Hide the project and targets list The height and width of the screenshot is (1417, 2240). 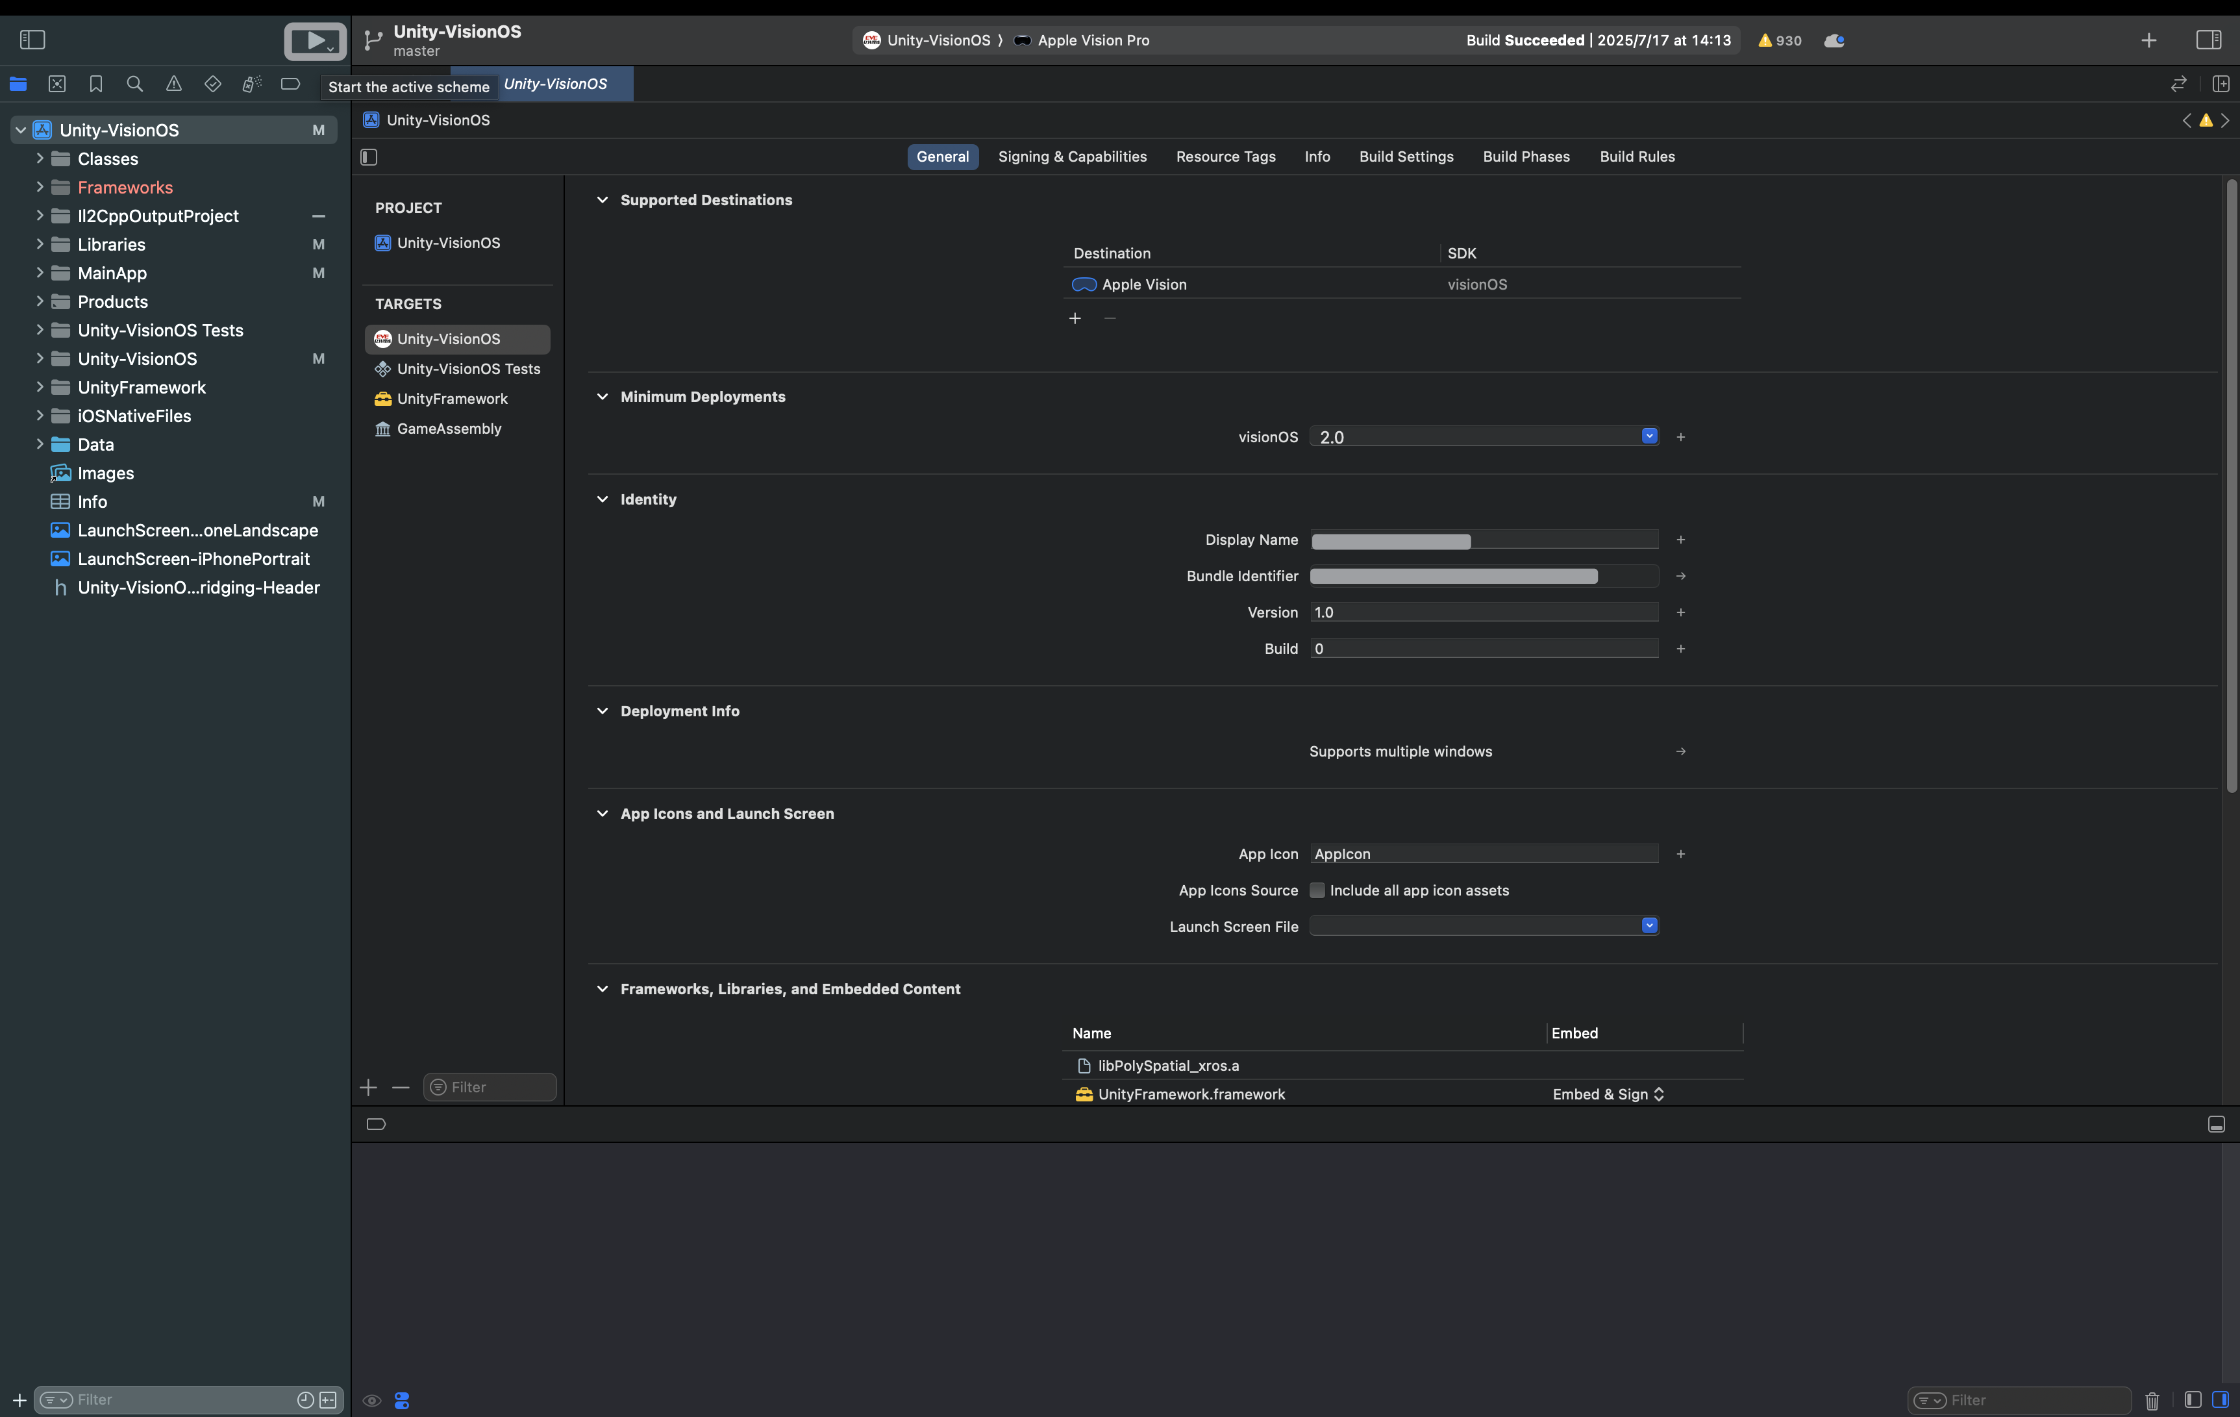point(369,157)
